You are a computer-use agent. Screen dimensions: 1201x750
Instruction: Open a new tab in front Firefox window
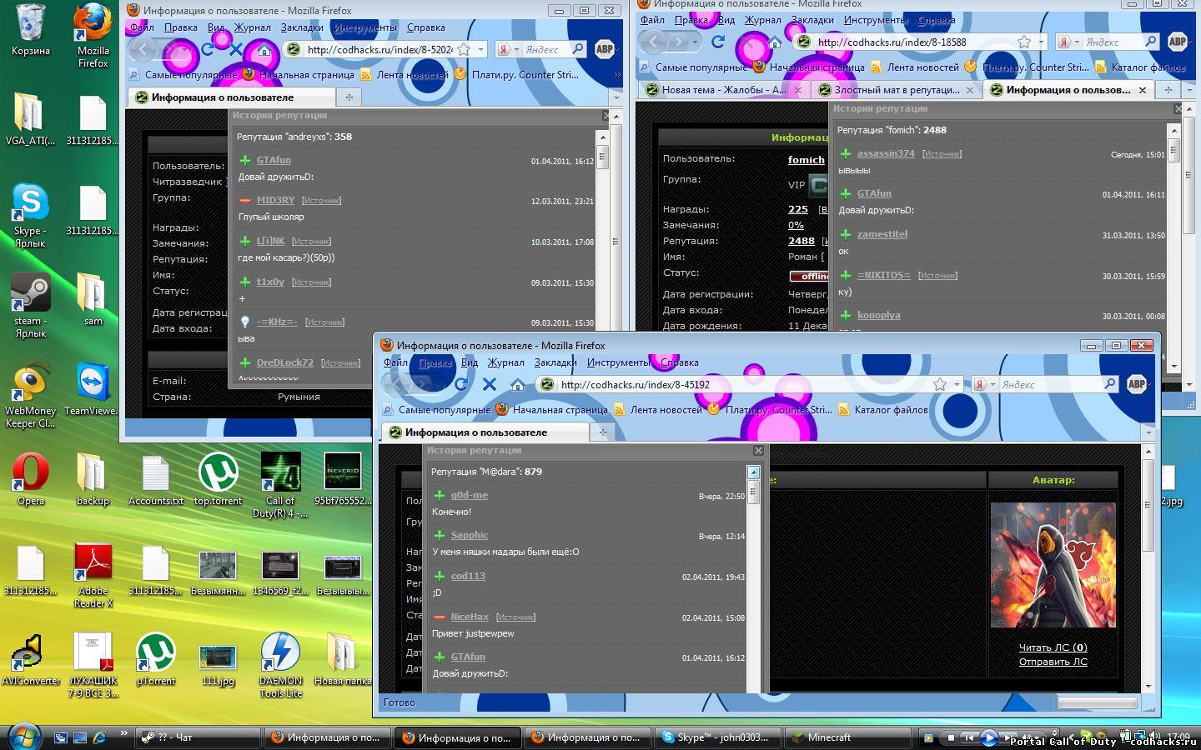[602, 432]
